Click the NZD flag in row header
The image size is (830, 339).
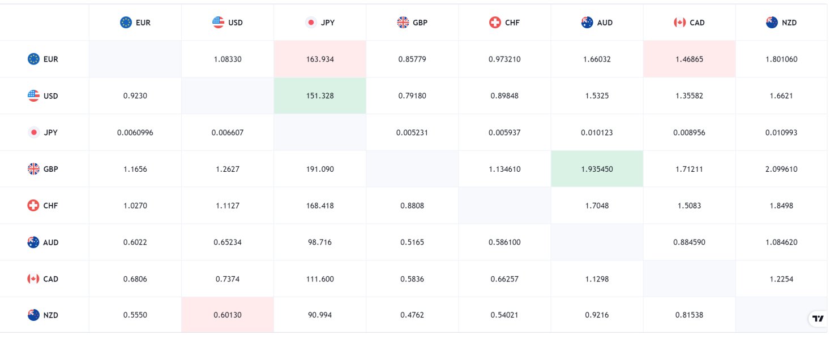point(33,315)
